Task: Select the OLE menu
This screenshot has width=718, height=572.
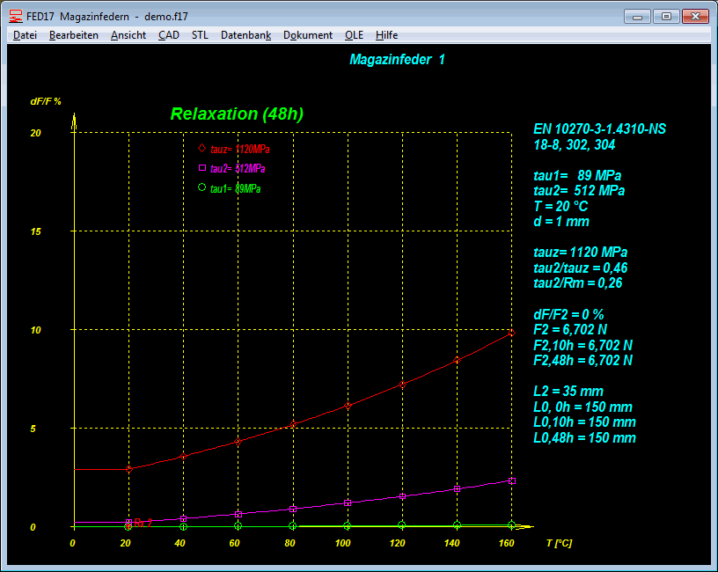Action: coord(354,35)
